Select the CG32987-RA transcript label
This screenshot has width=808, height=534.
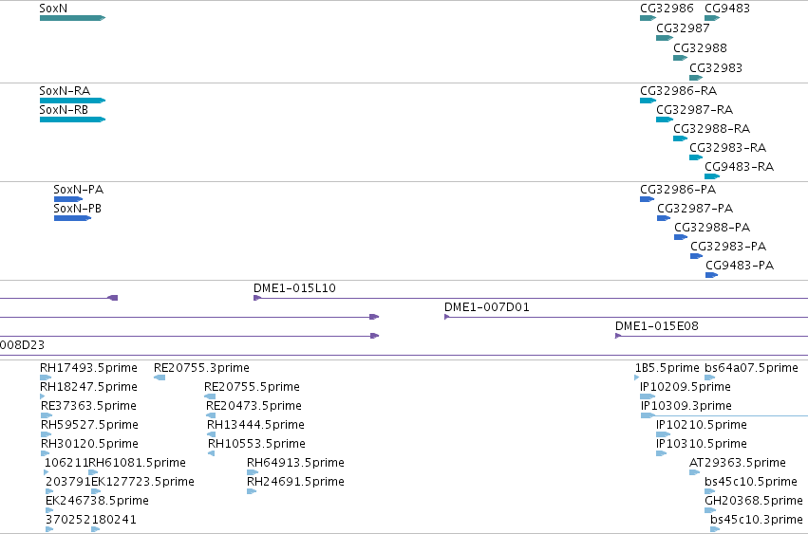tap(694, 110)
